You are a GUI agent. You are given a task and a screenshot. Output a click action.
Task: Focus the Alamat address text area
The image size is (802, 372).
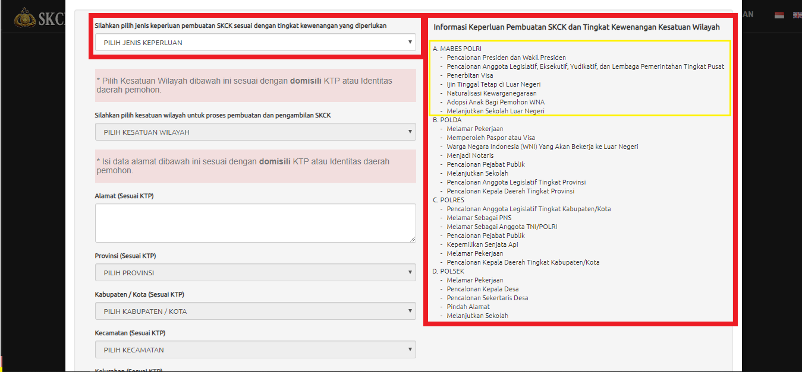tap(255, 222)
